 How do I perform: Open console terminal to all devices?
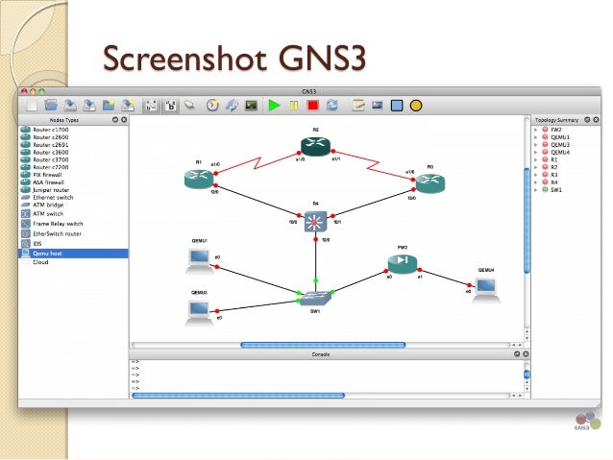251,105
